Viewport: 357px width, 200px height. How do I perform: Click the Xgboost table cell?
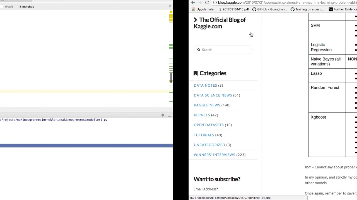point(327,135)
